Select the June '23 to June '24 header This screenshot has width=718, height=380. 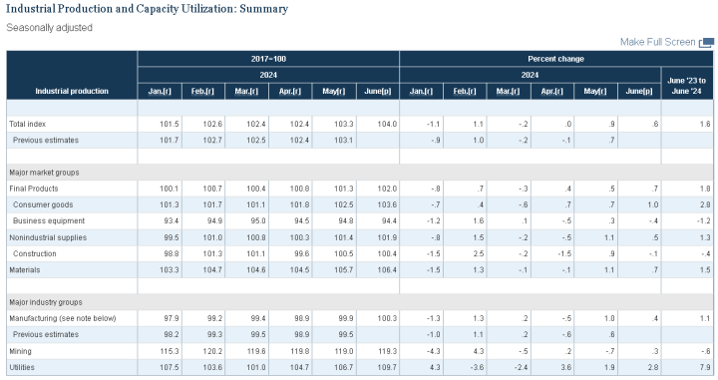tap(686, 86)
